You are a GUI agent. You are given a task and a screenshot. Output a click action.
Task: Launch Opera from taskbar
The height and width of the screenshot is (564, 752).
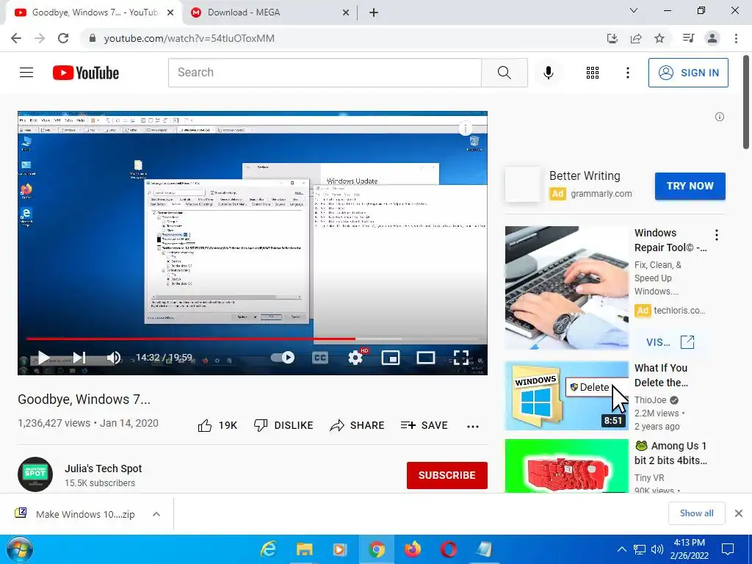tap(448, 549)
